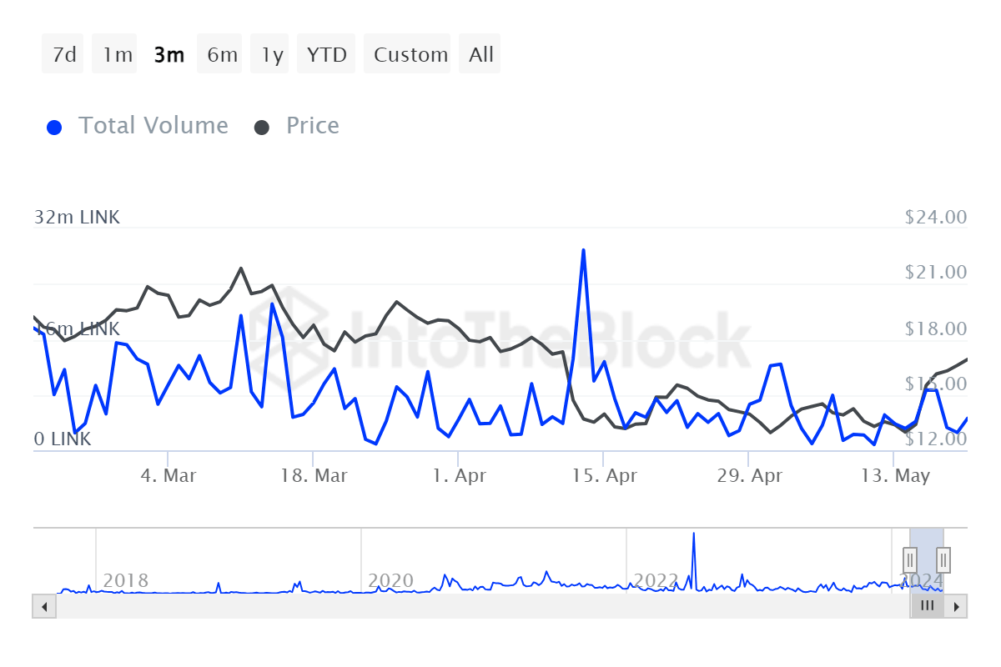This screenshot has width=1001, height=667.
Task: Show All historical data
Action: point(481,55)
